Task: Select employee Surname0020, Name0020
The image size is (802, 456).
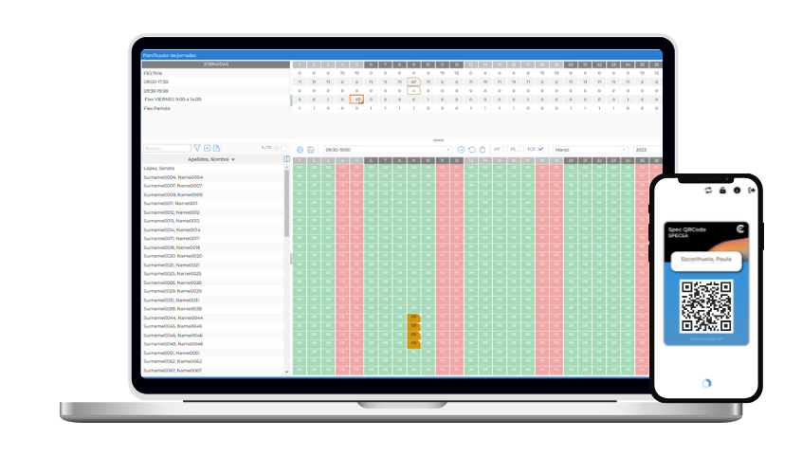Action: click(x=212, y=256)
